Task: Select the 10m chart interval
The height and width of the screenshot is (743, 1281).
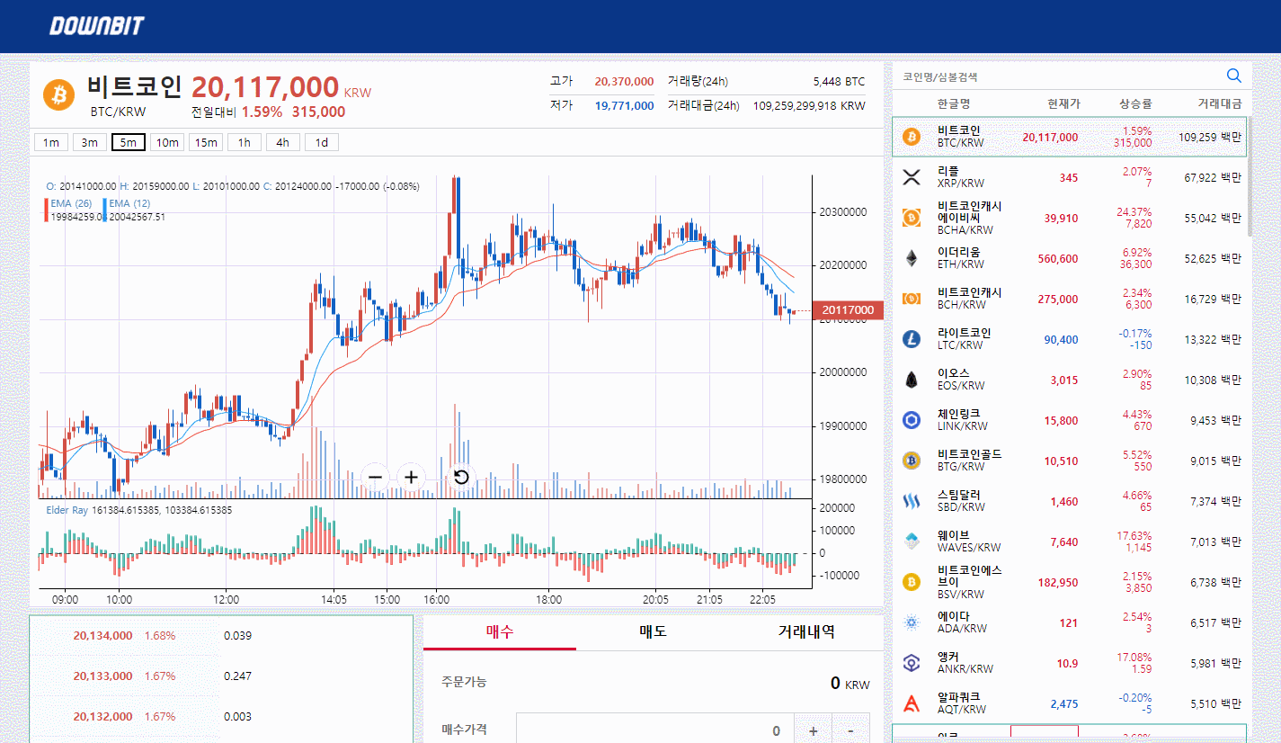Action: pyautogui.click(x=167, y=142)
